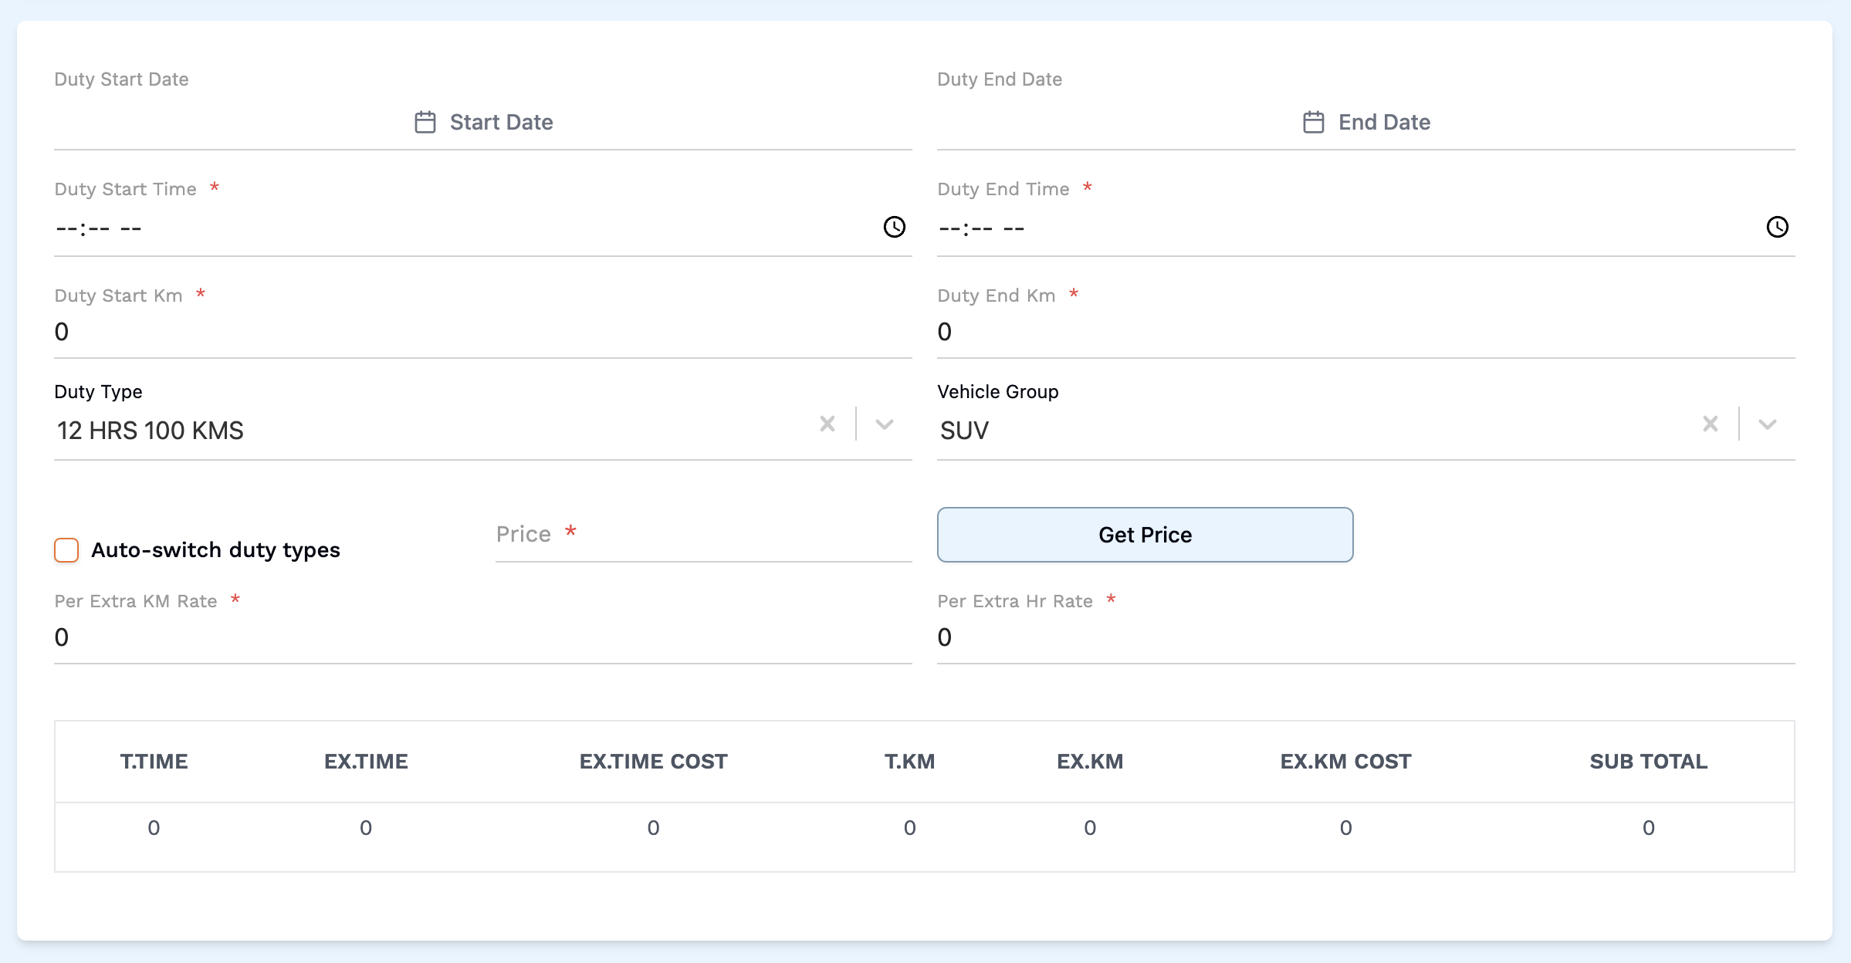Click the Per Extra Hr Rate field

(1158, 637)
